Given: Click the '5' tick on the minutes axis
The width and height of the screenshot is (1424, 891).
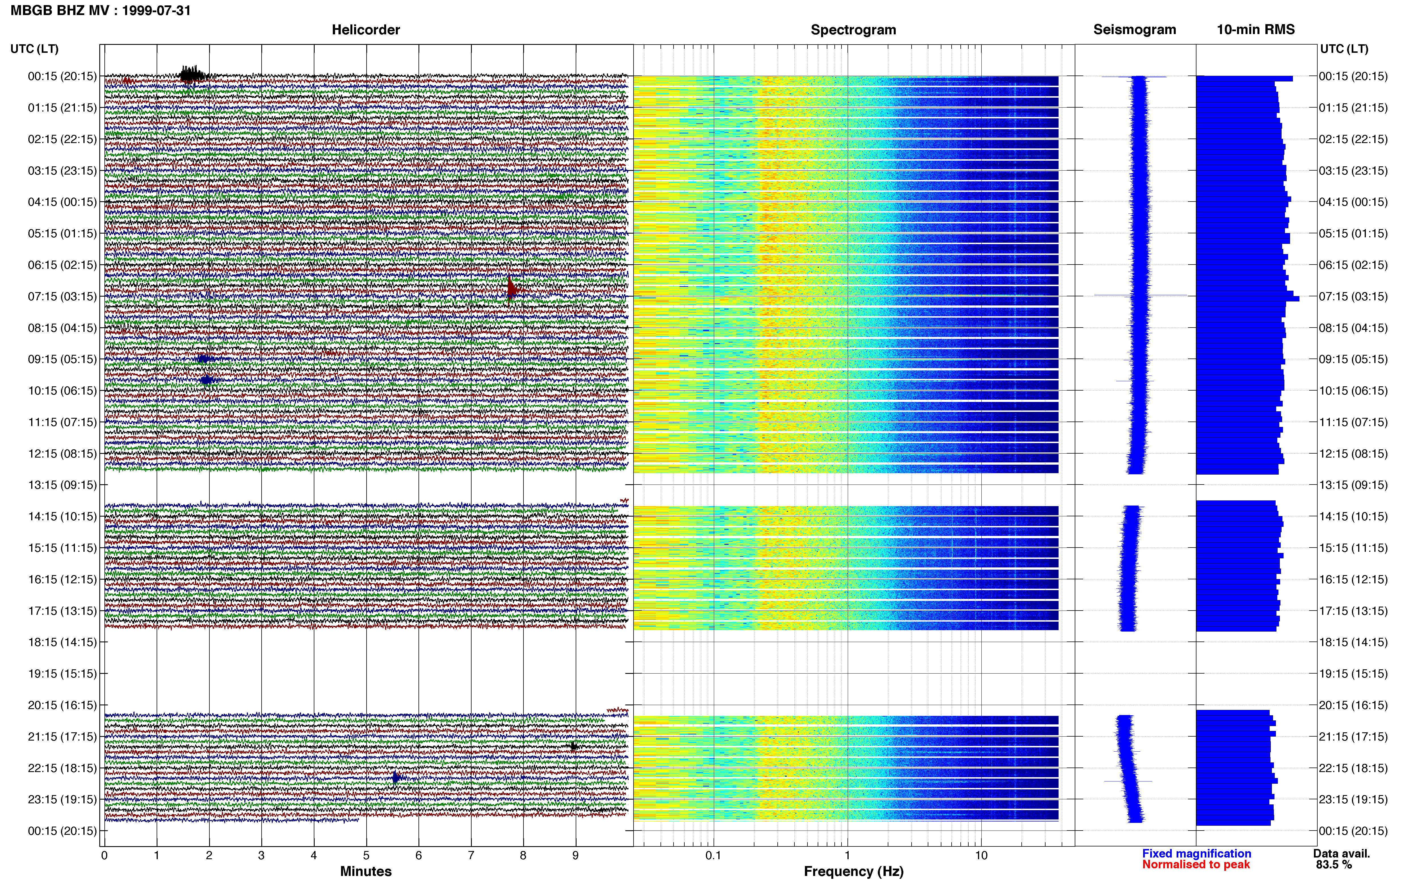Looking at the screenshot, I should point(366,855).
